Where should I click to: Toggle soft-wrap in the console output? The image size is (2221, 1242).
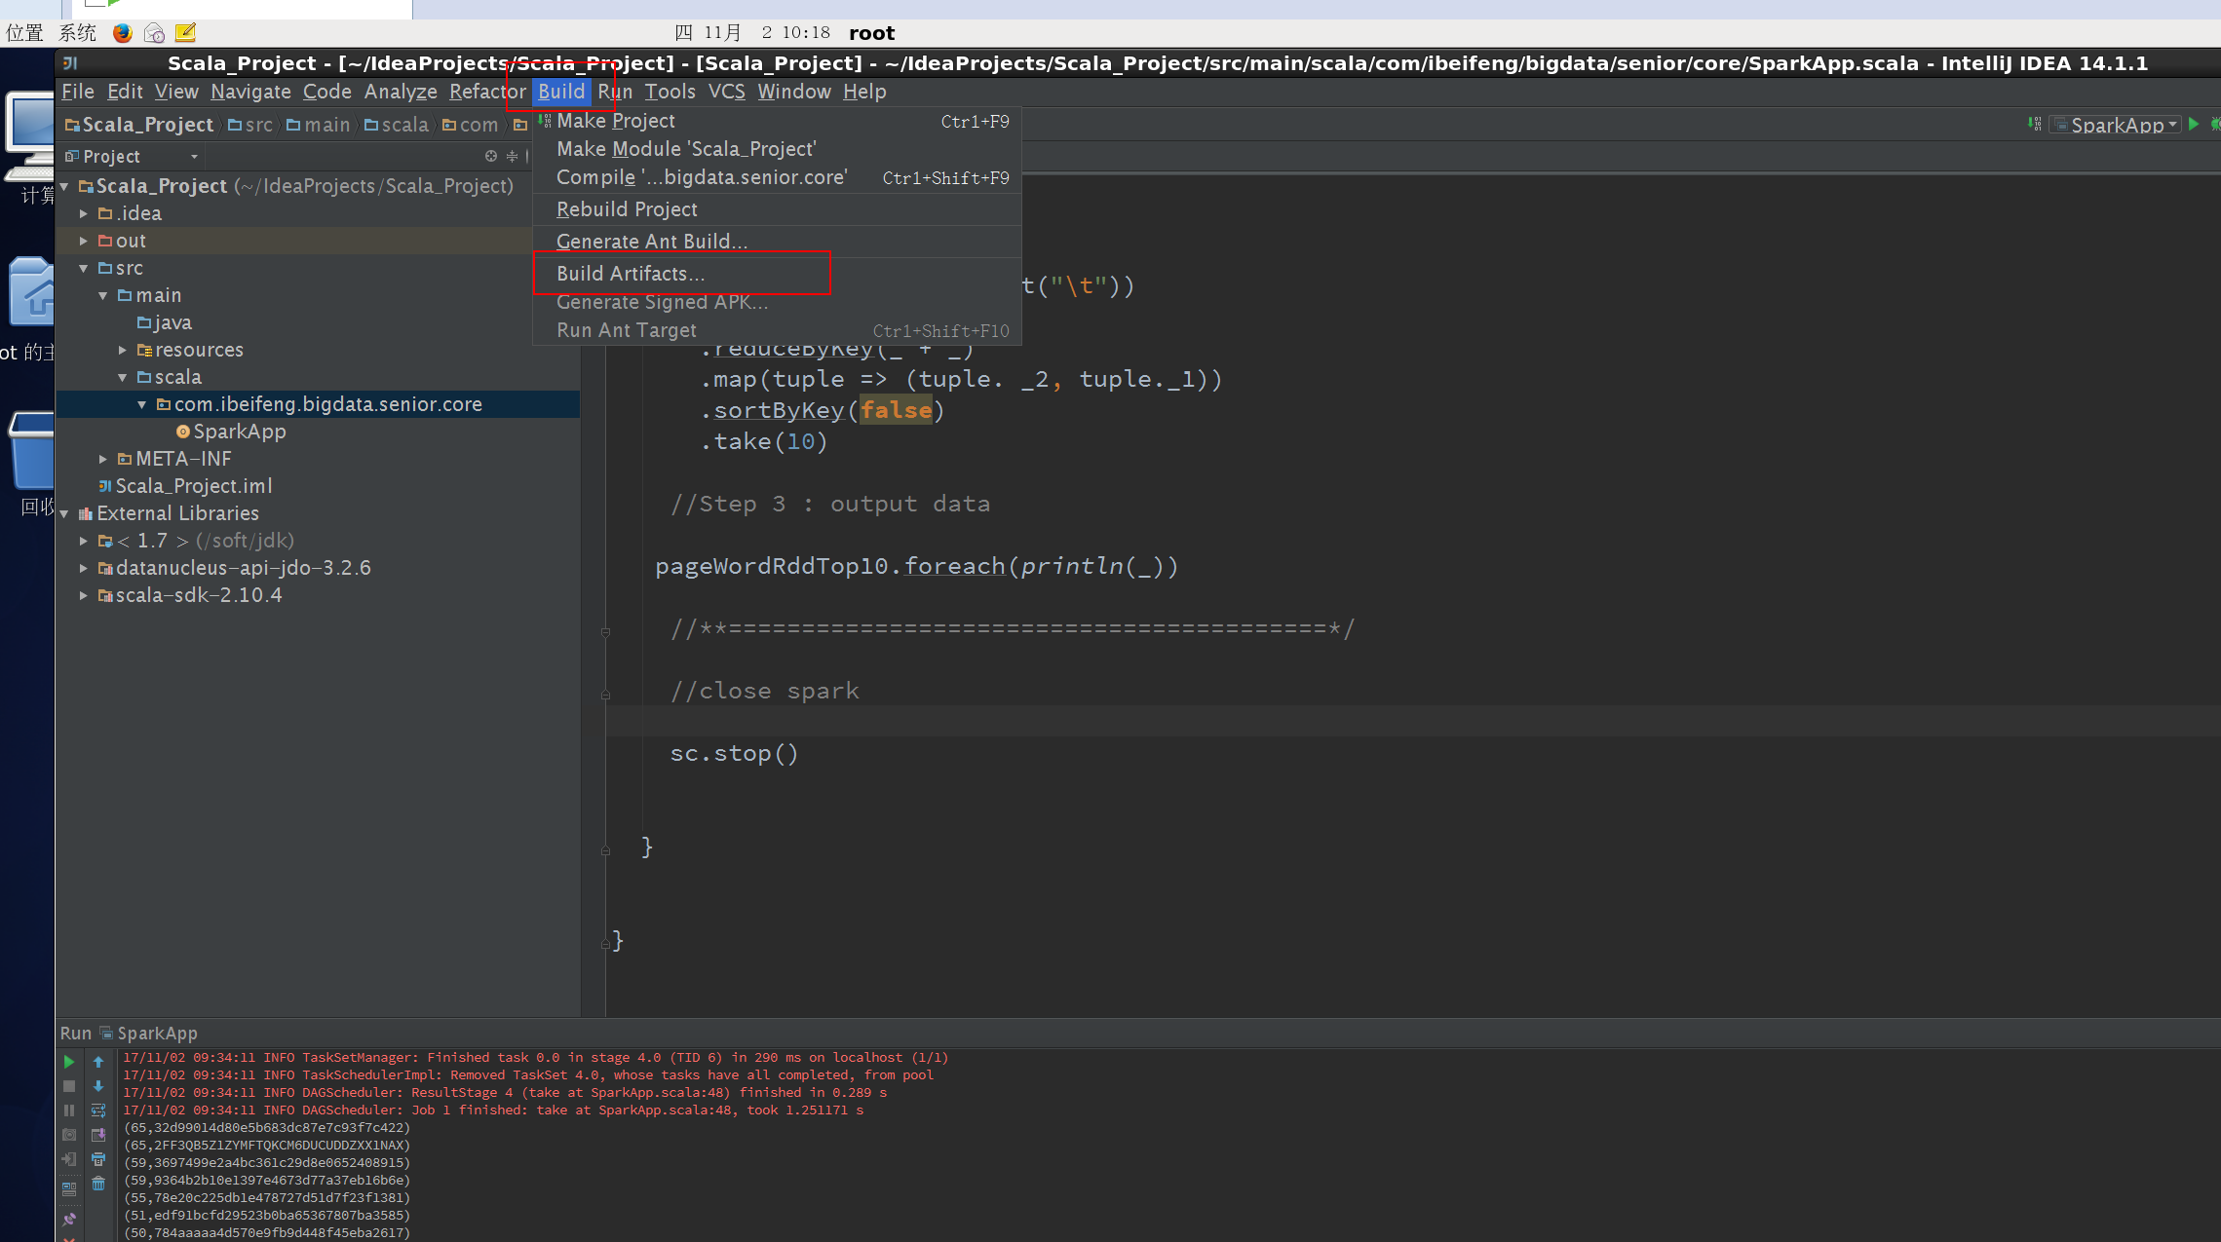click(98, 1110)
